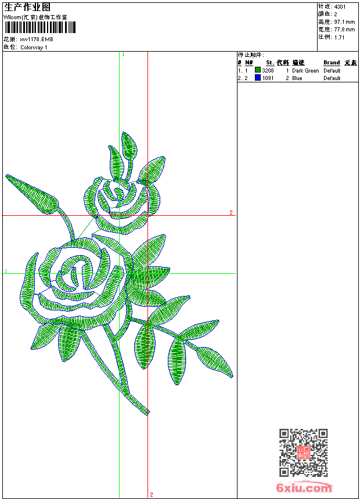This screenshot has height=499, width=360.
Task: Select stitch count 1091 in row 2
Action: pyautogui.click(x=268, y=78)
